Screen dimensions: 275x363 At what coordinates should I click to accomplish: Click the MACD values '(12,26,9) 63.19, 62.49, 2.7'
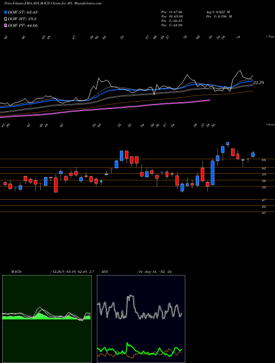[72, 272]
